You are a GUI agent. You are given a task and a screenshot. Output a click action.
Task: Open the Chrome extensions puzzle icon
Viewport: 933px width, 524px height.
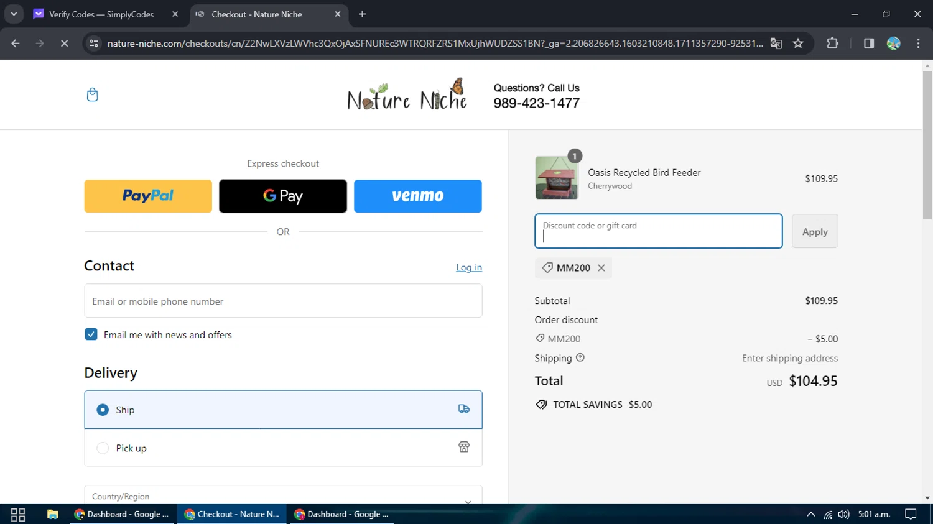832,44
